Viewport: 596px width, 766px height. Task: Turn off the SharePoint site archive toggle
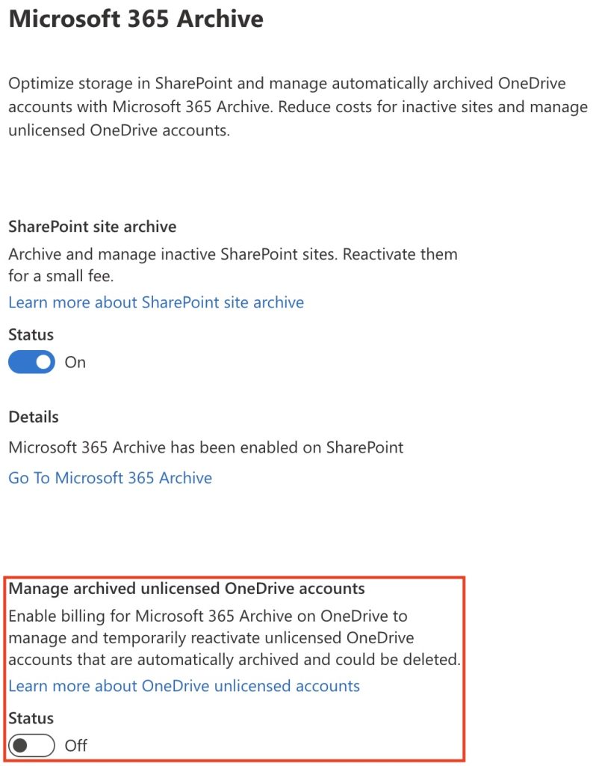31,362
